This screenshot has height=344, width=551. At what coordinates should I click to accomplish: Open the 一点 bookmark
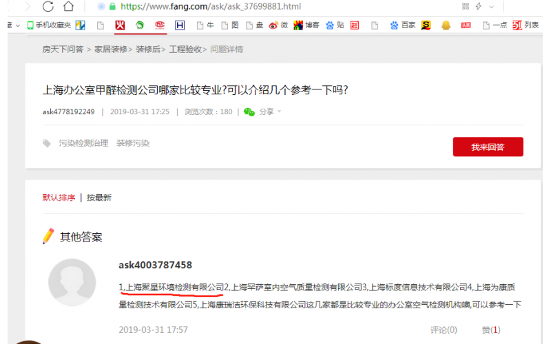(495, 25)
